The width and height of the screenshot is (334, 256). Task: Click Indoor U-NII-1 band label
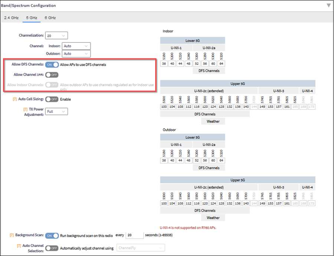click(176, 48)
